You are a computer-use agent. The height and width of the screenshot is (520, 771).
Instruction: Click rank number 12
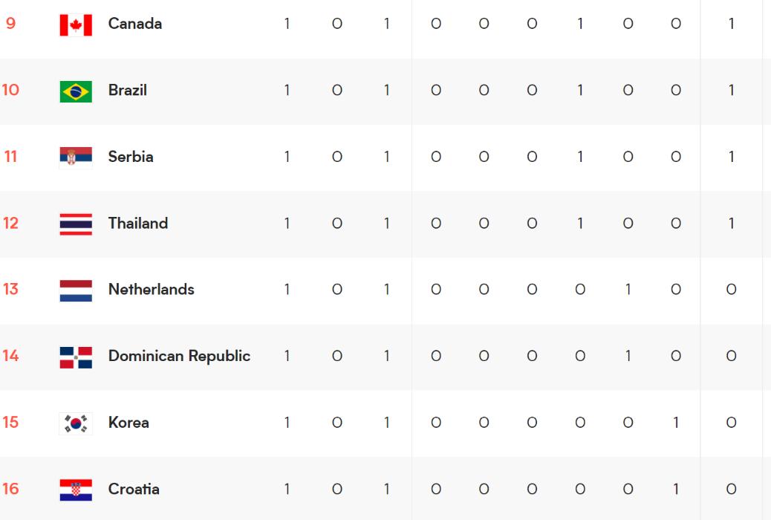[10, 223]
